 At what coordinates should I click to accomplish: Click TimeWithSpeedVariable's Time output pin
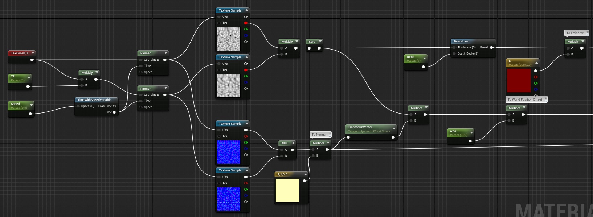click(115, 112)
